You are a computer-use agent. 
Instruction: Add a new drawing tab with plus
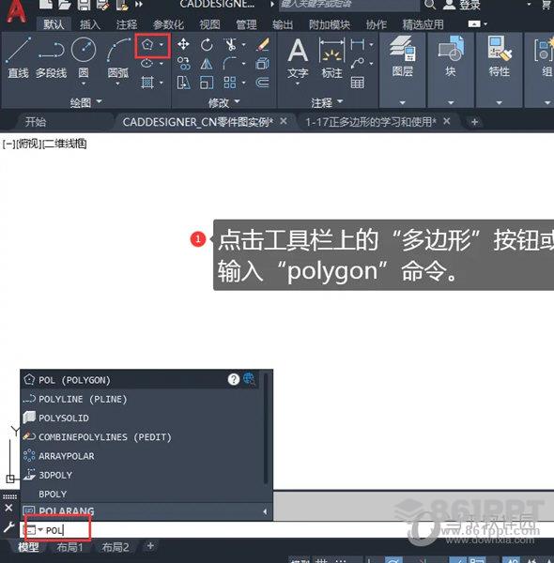(474, 122)
